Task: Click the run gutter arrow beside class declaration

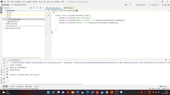Action: pyautogui.click(x=49, y=11)
